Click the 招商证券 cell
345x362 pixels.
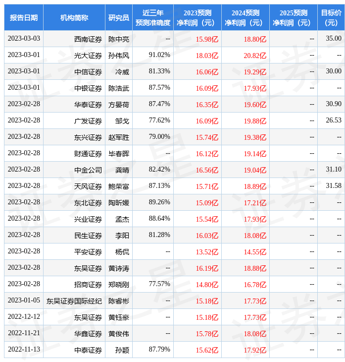pyautogui.click(x=88, y=285)
